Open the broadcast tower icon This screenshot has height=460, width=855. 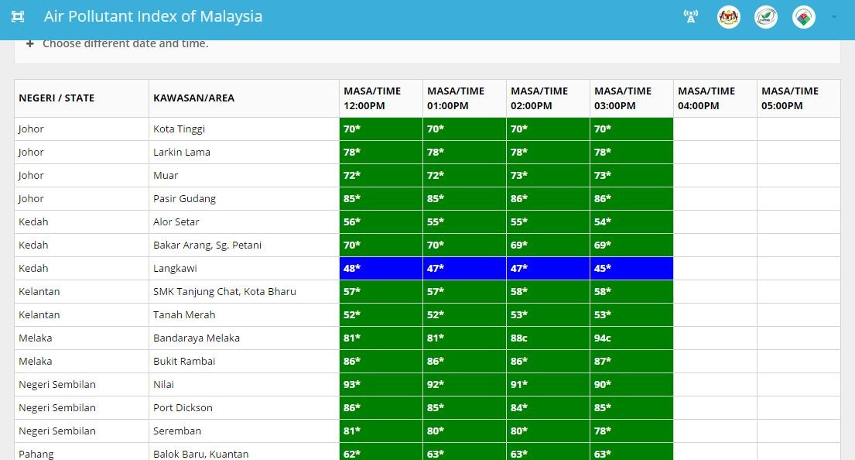[x=691, y=16]
